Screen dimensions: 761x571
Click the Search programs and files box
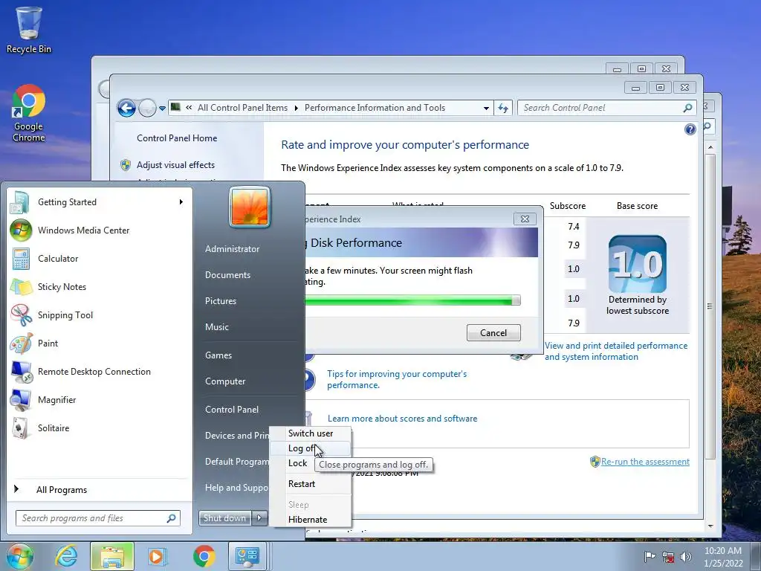(92, 518)
